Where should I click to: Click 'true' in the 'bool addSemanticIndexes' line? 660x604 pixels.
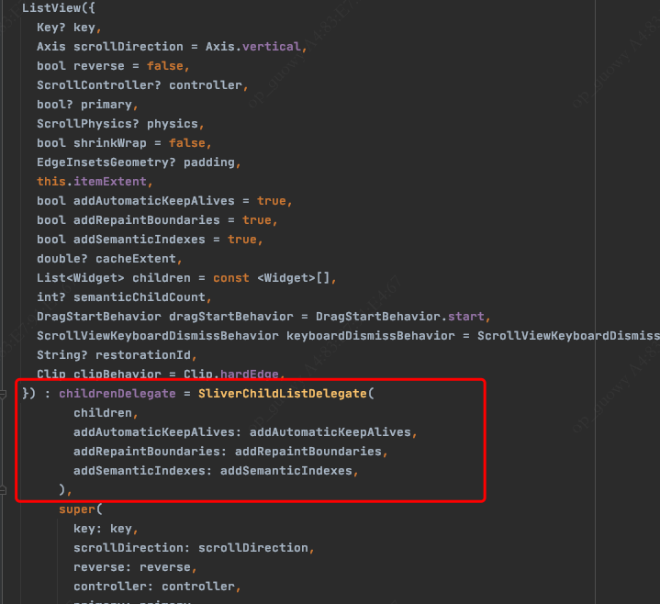click(242, 240)
